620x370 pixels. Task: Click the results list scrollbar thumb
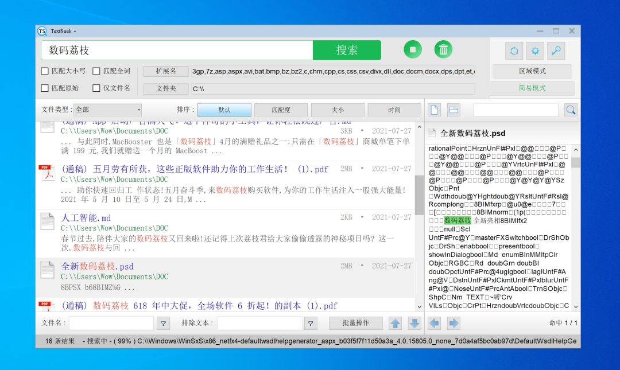419,195
